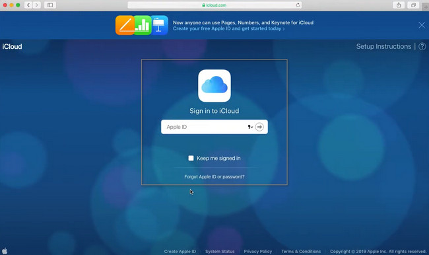This screenshot has width=429, height=255.
Task: Open Setup Instructions link
Action: pos(383,46)
